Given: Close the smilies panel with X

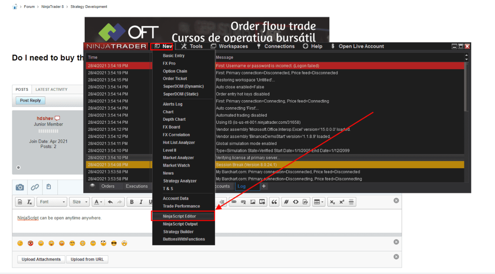Looking at the screenshot, I should pyautogui.click(x=396, y=242).
